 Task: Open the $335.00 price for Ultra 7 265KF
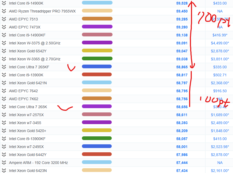point(220,67)
